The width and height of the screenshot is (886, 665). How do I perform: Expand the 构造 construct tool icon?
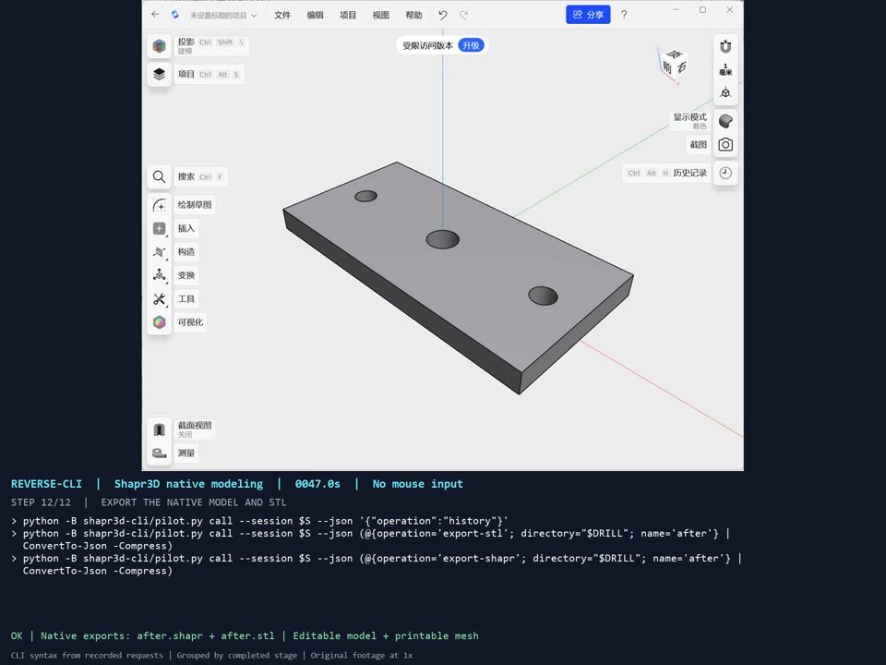point(160,251)
